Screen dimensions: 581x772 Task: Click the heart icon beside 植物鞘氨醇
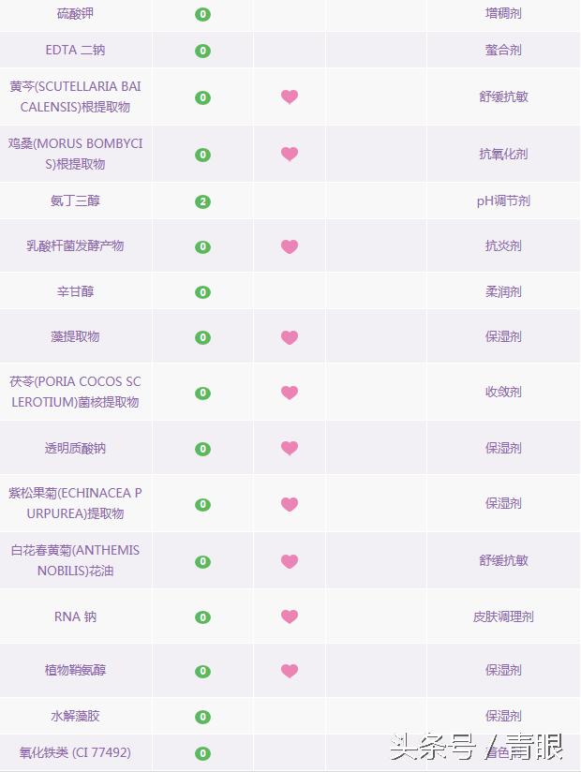coord(290,671)
